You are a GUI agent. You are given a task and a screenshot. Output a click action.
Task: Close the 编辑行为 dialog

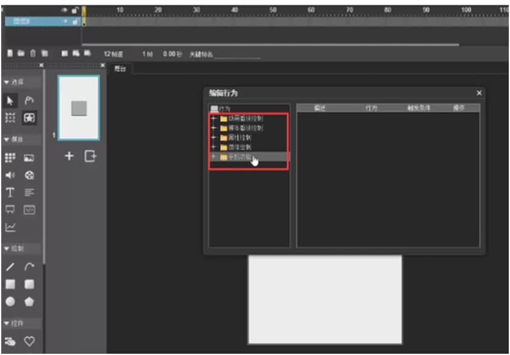pos(479,93)
